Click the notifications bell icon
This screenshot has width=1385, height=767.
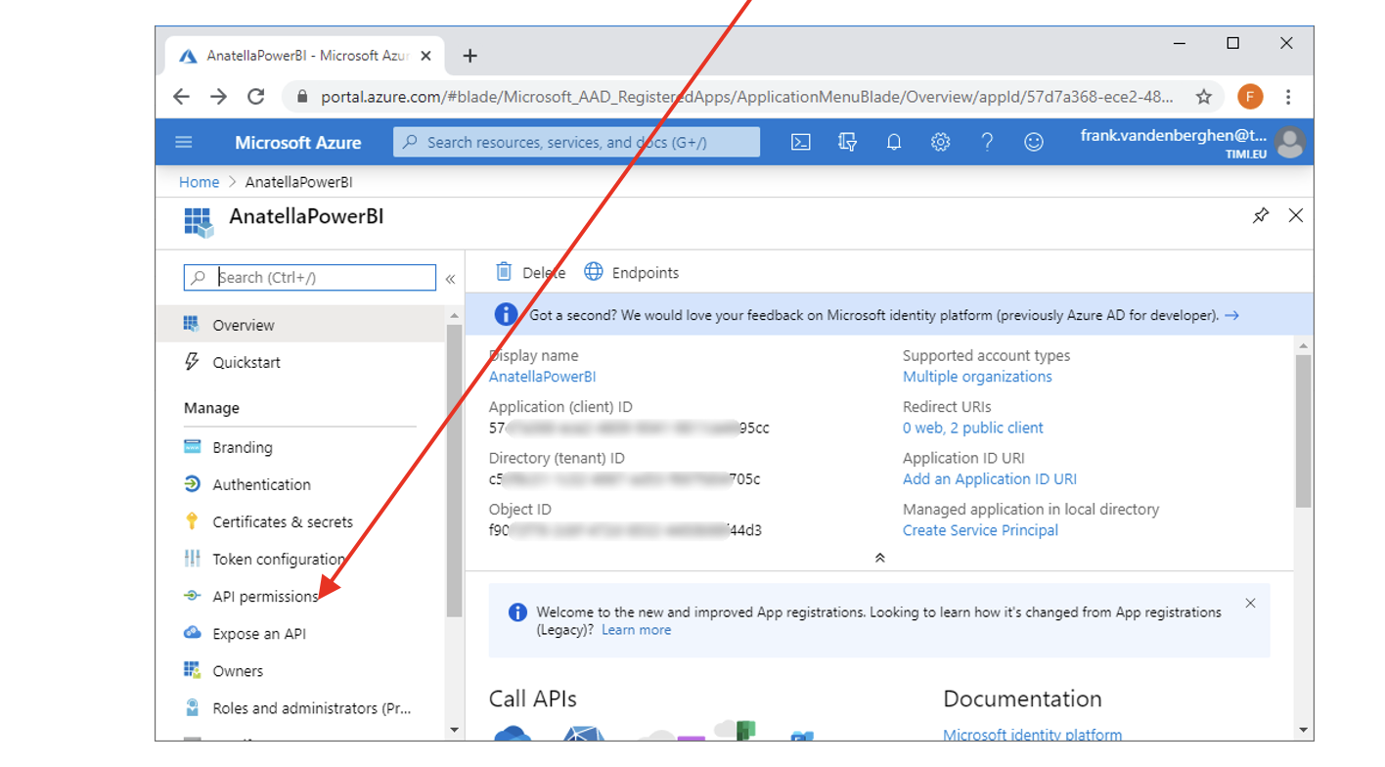click(x=893, y=142)
